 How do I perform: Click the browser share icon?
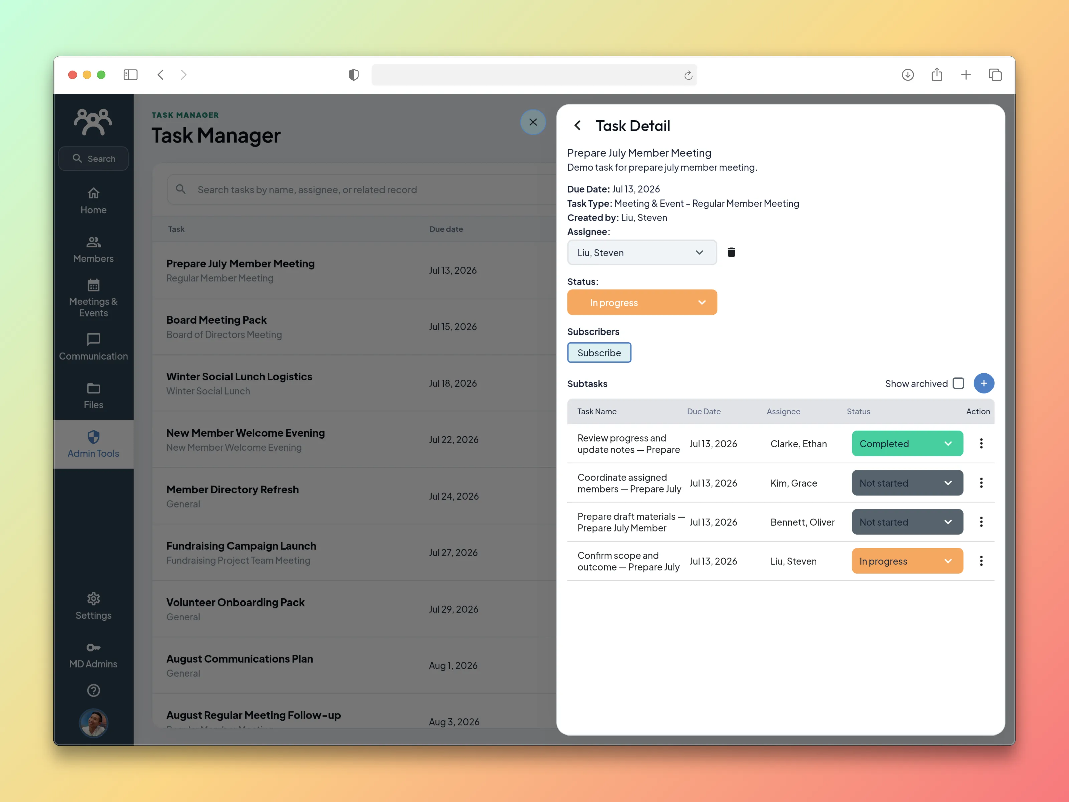coord(937,75)
